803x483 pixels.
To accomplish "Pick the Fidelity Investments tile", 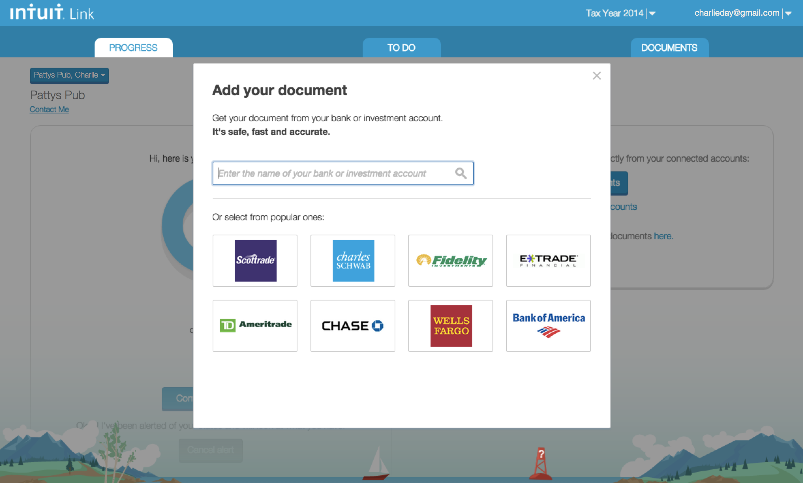I will coord(450,261).
